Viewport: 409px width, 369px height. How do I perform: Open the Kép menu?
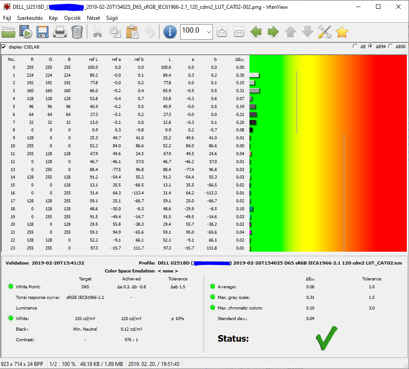[53, 18]
